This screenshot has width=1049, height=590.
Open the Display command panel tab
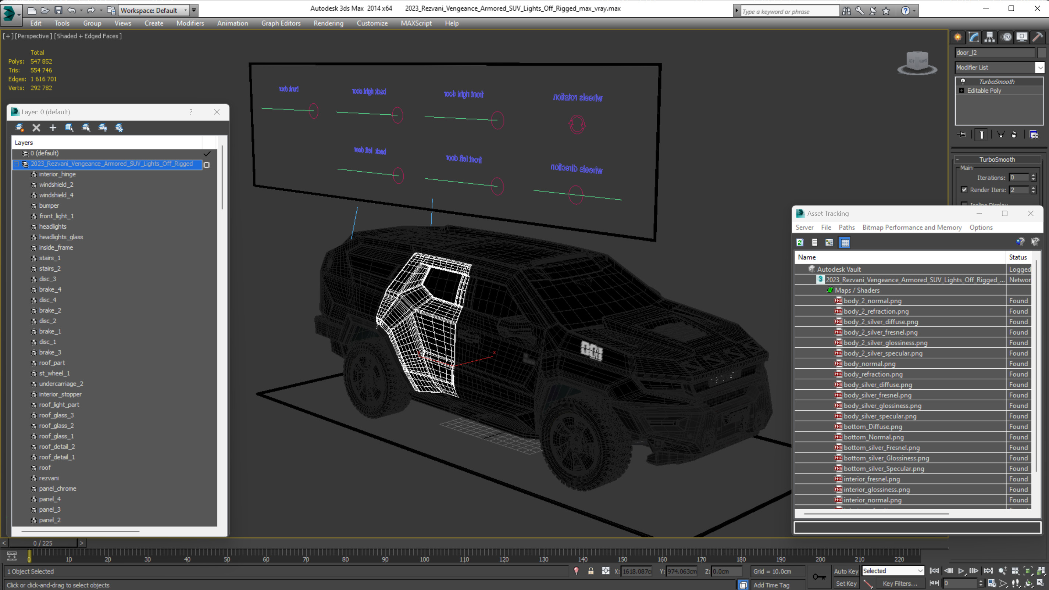coord(1022,37)
